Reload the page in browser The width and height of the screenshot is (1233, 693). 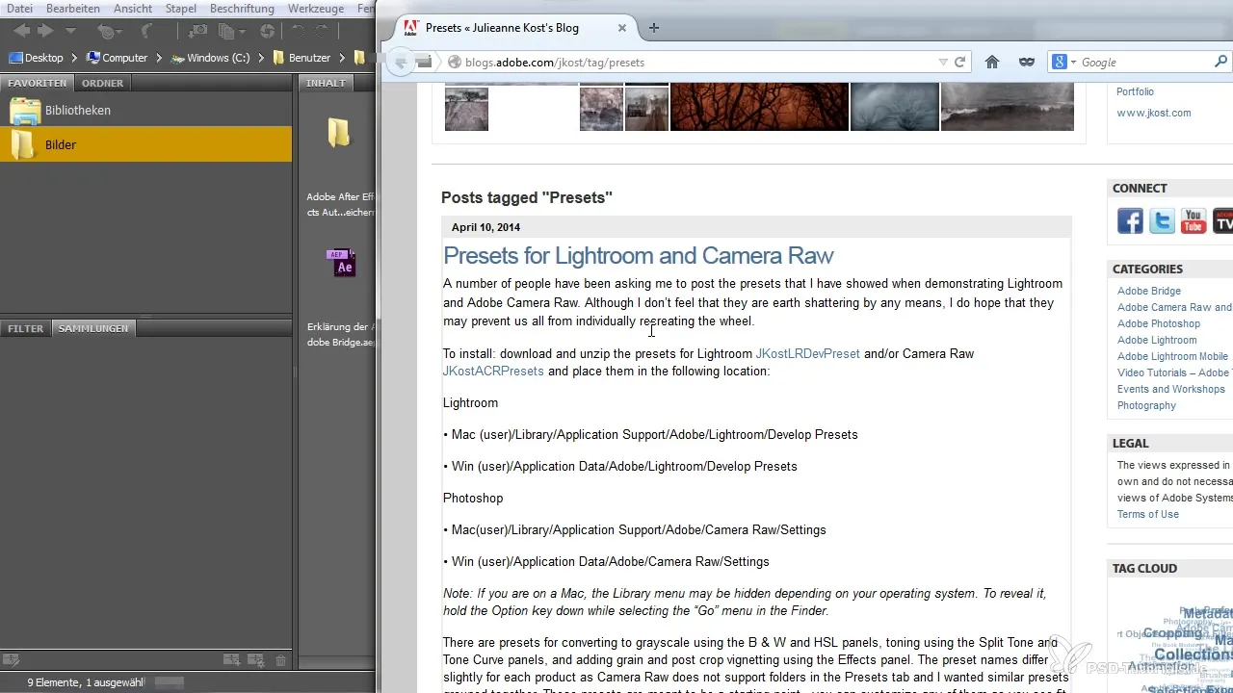(959, 63)
